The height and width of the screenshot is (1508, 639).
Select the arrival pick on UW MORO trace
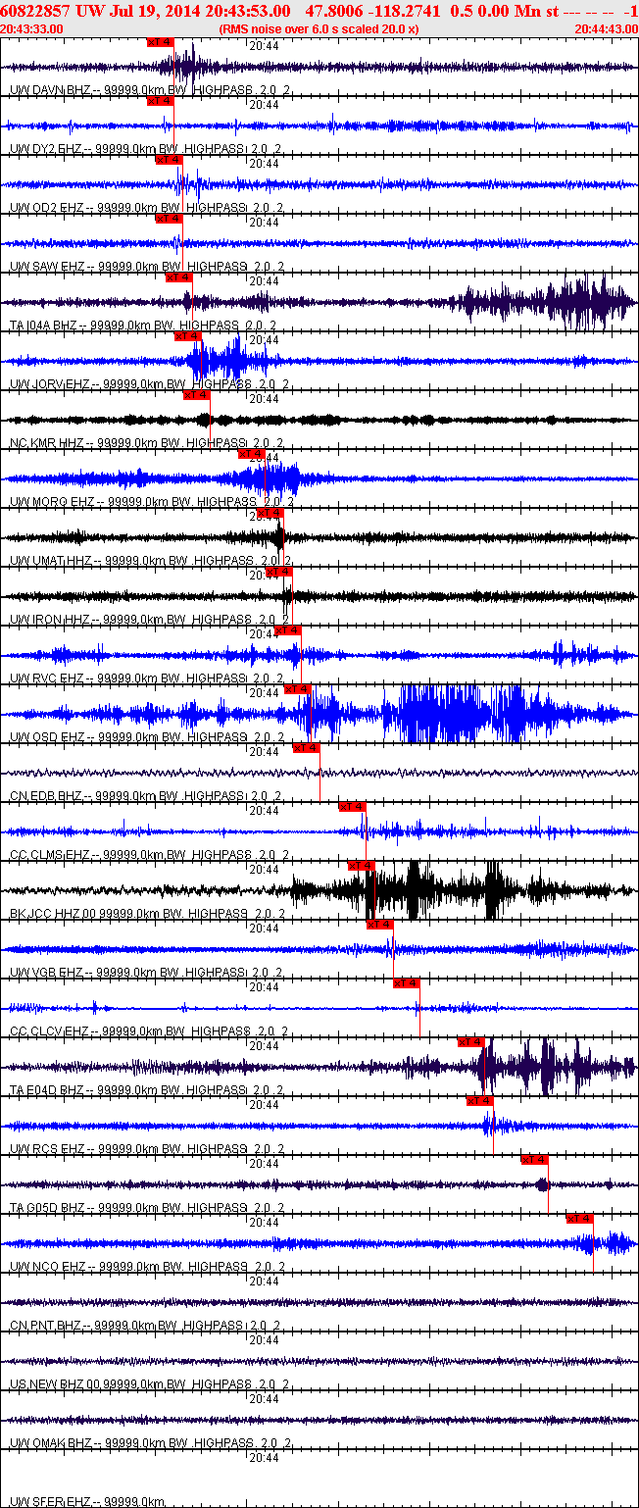251,454
